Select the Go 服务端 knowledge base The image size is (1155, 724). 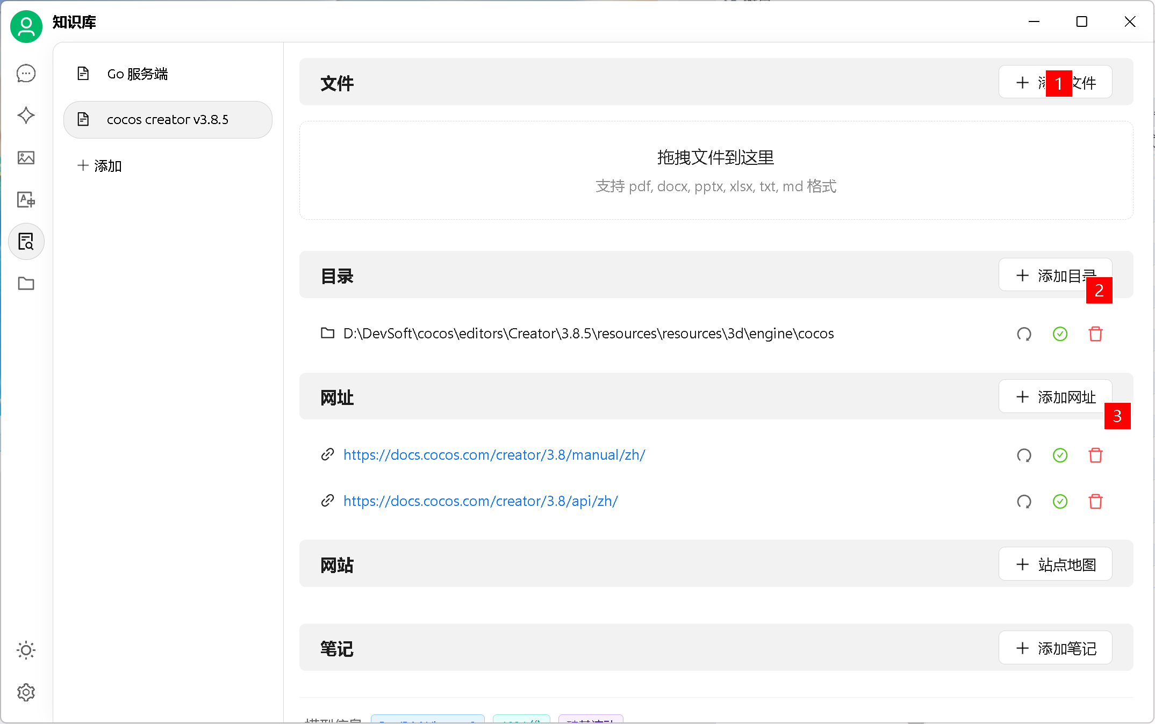138,74
